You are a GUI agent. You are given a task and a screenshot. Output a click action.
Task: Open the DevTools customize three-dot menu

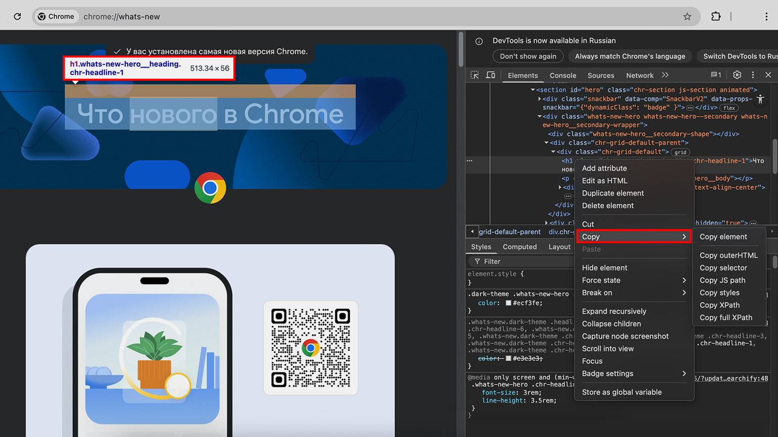pos(753,75)
